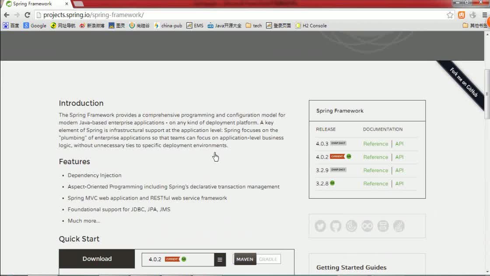This screenshot has height=276, width=490.
Task: Open a new browser tab
Action: click(x=78, y=4)
